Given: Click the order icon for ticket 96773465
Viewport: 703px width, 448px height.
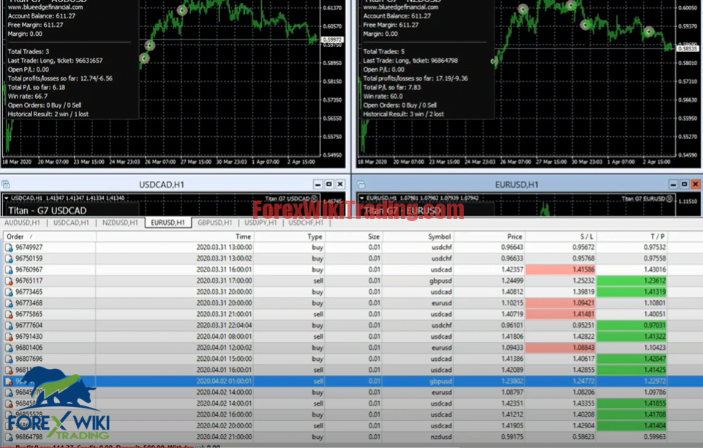Looking at the screenshot, I should (9, 292).
